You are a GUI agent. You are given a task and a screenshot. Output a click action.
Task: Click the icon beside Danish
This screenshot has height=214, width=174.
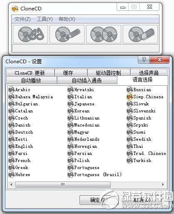pyautogui.click(x=11, y=125)
